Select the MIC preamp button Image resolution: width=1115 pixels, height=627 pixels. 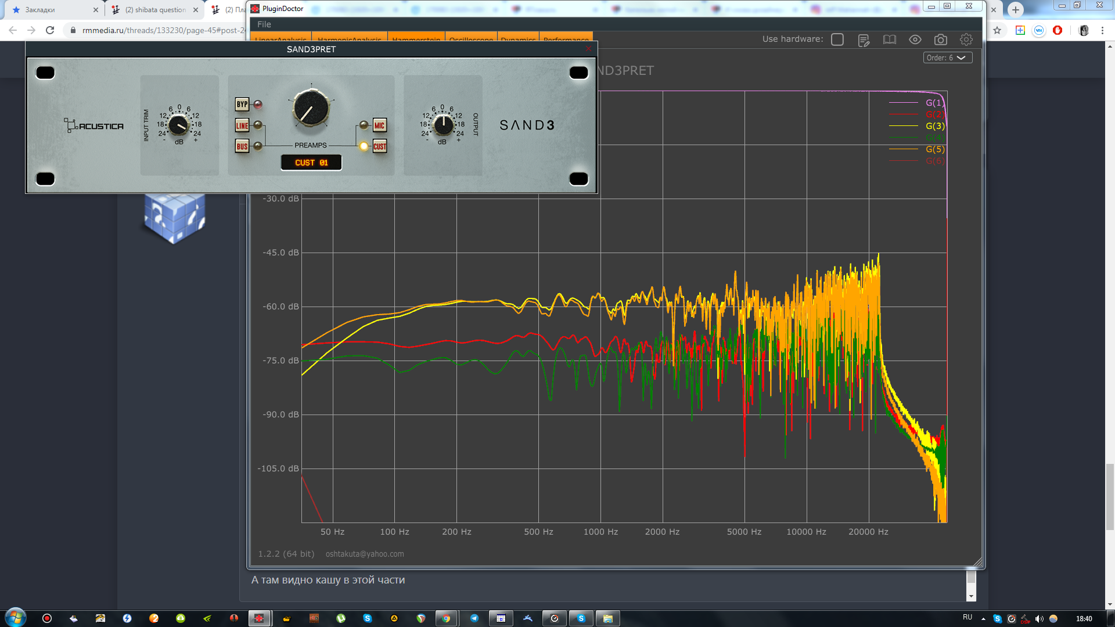(379, 125)
